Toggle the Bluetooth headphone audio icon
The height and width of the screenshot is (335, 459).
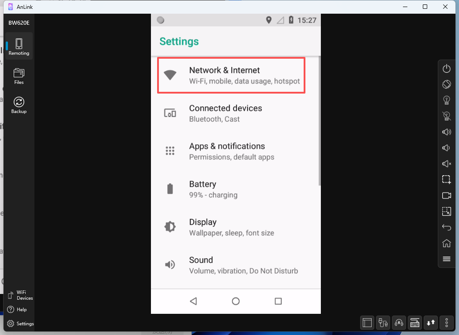(x=399, y=323)
